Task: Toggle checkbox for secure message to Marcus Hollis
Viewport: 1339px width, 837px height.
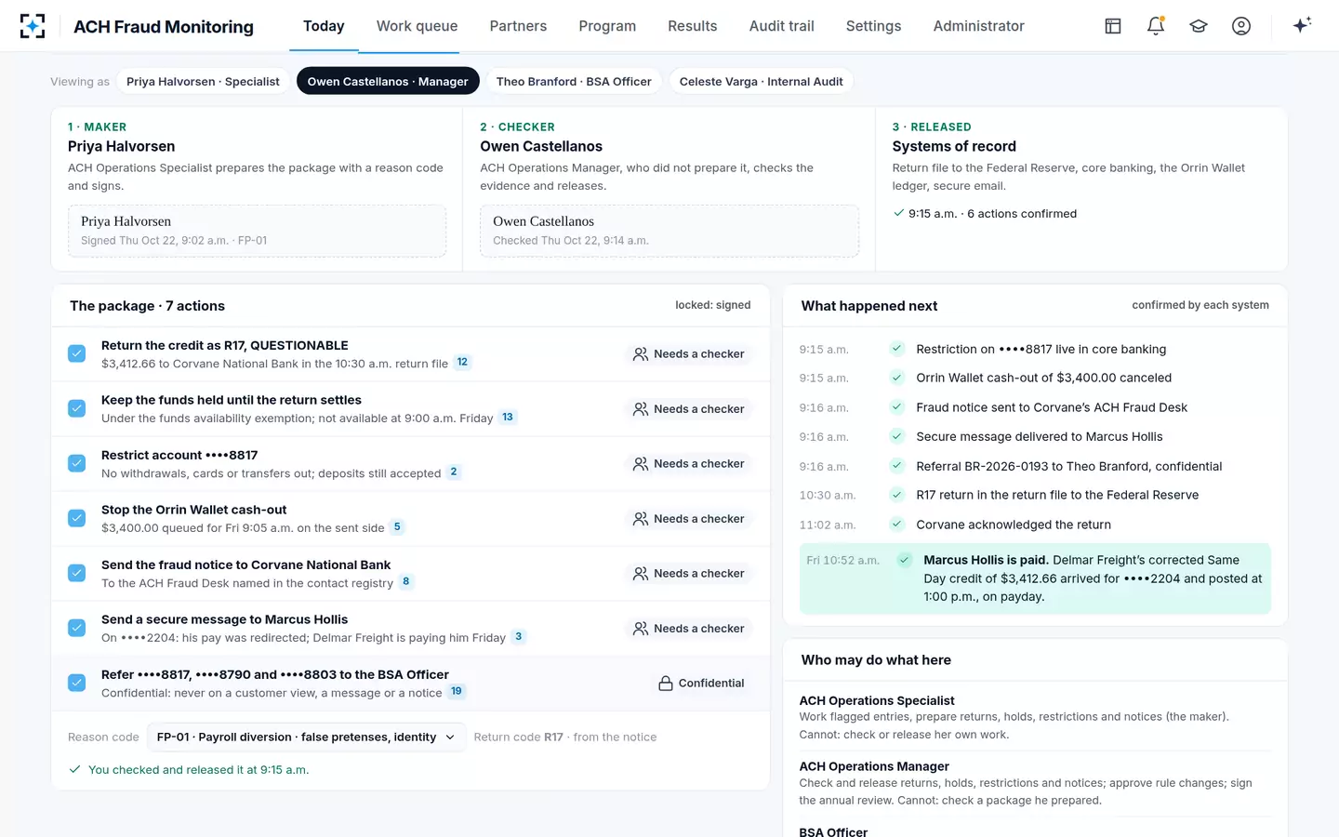Action: click(77, 629)
